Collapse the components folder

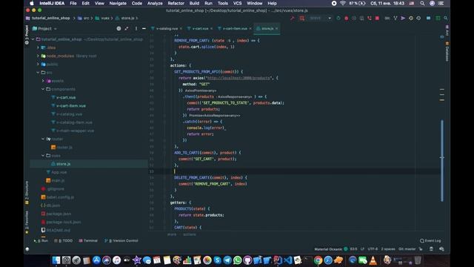tap(43, 89)
